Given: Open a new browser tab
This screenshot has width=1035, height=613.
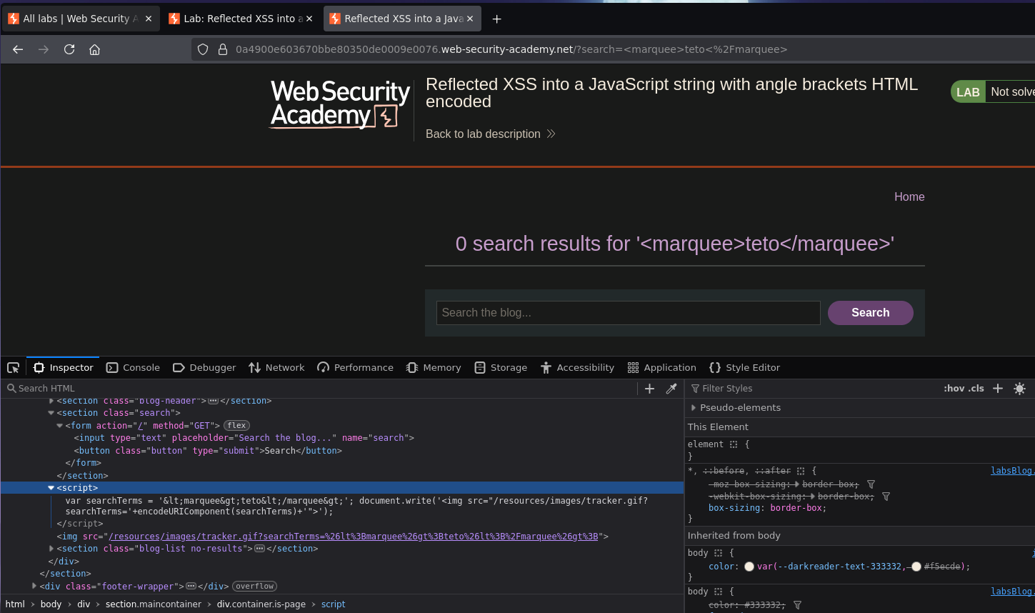Looking at the screenshot, I should click(x=497, y=19).
